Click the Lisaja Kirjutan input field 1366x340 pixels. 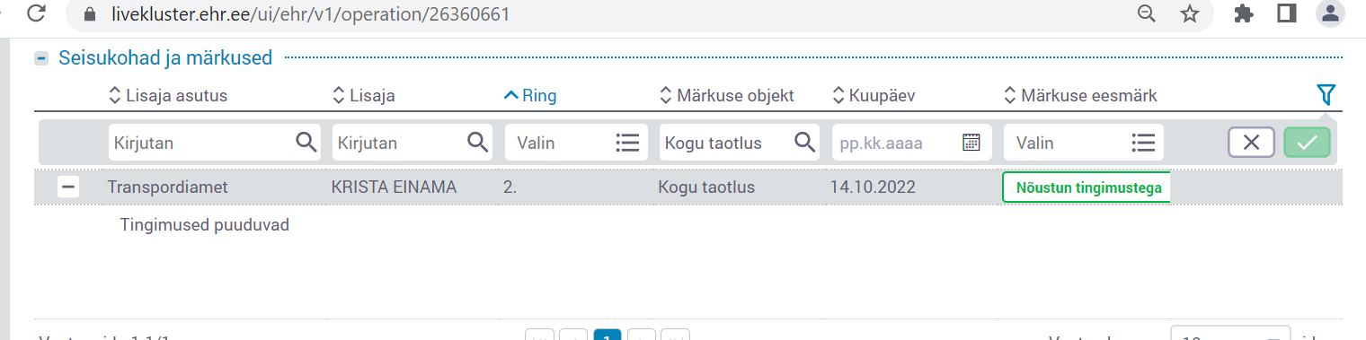[x=412, y=143]
